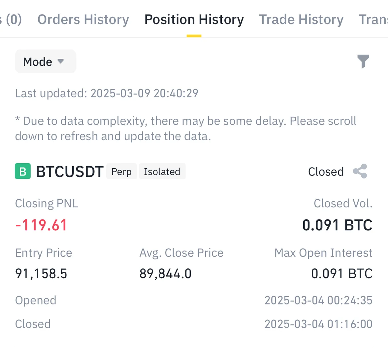The image size is (388, 357).
Task: Click the BTCUSDT symbol name
Action: pyautogui.click(x=70, y=172)
